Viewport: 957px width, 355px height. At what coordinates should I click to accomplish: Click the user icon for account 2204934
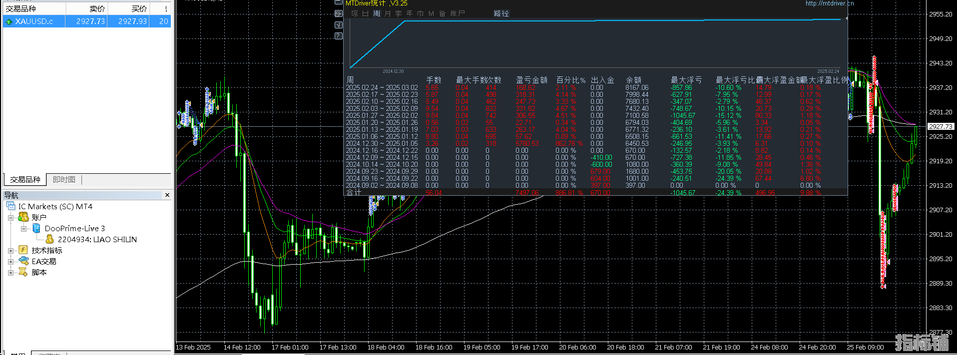coord(49,239)
